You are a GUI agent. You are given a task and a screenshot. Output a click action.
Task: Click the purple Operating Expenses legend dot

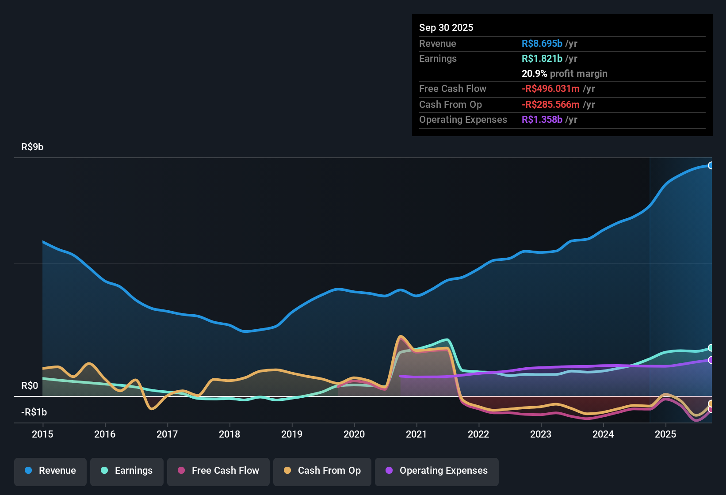(x=389, y=471)
